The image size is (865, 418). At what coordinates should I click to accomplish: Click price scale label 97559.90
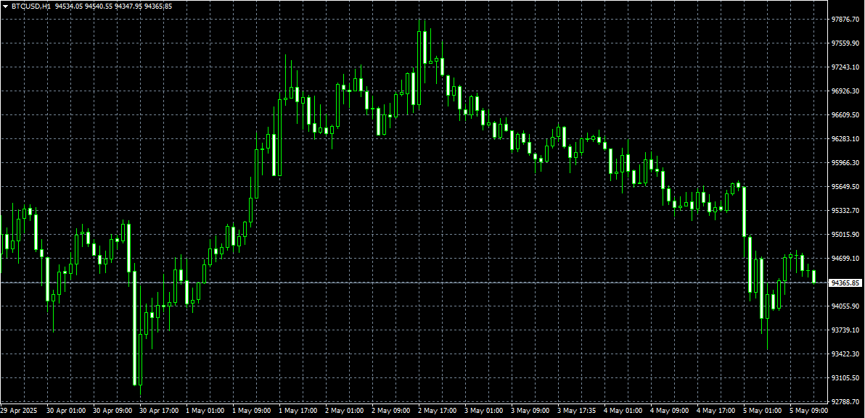845,43
